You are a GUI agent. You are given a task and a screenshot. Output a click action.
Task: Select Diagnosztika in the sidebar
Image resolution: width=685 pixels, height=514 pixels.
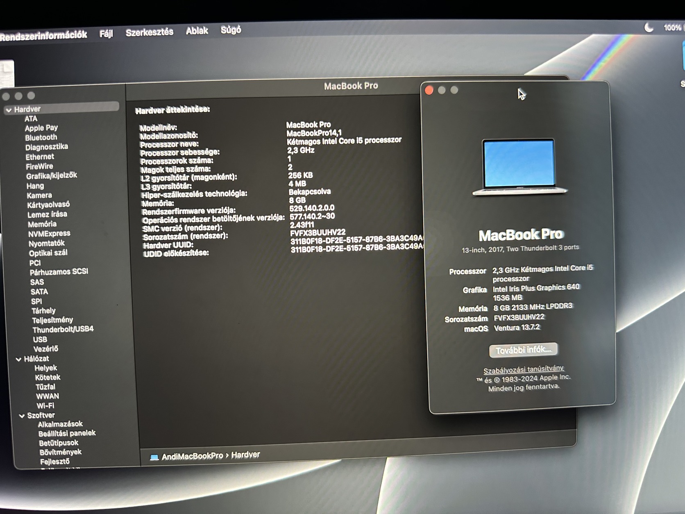pyautogui.click(x=47, y=147)
